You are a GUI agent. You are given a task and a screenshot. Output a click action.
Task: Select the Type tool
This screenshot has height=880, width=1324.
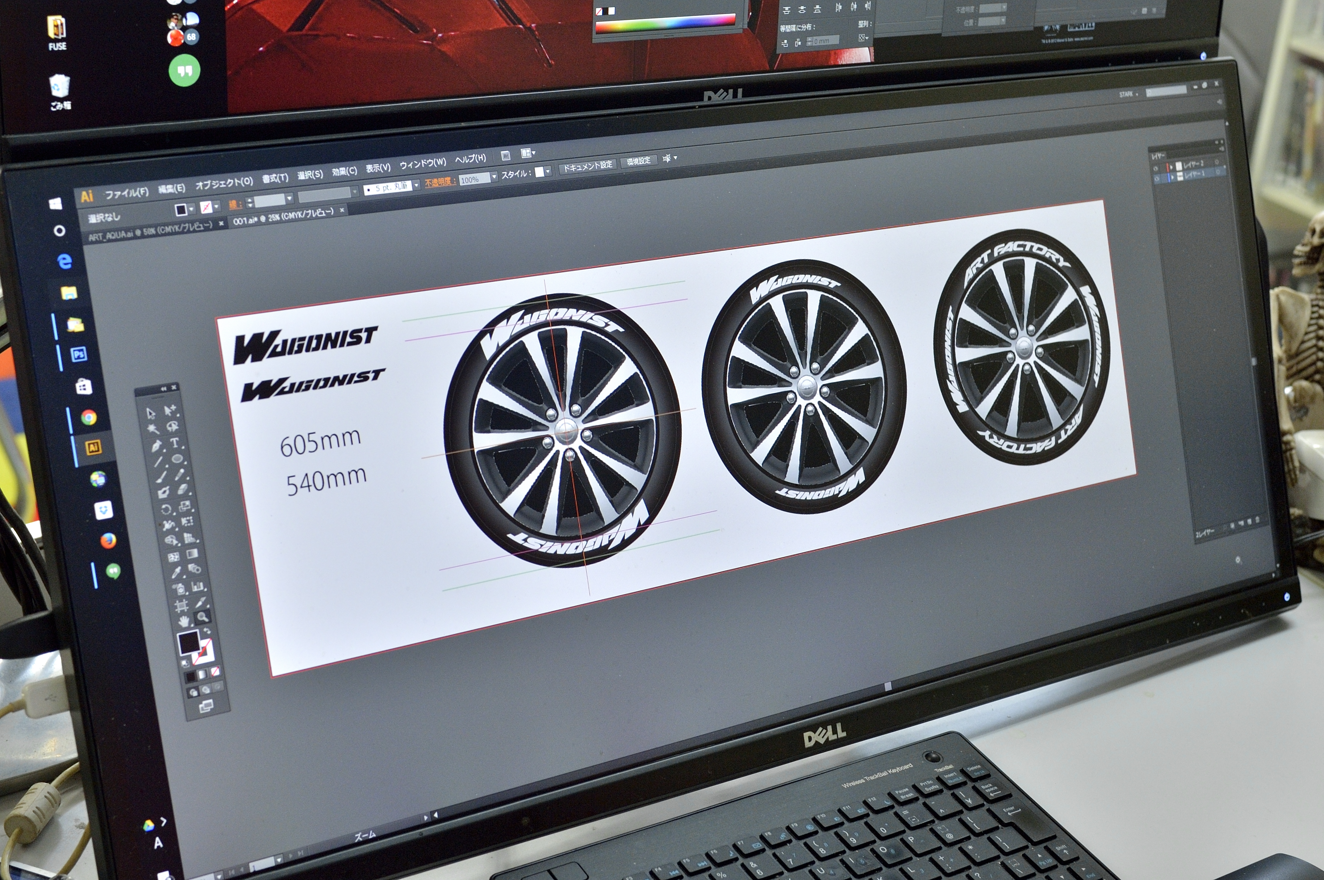click(x=175, y=443)
